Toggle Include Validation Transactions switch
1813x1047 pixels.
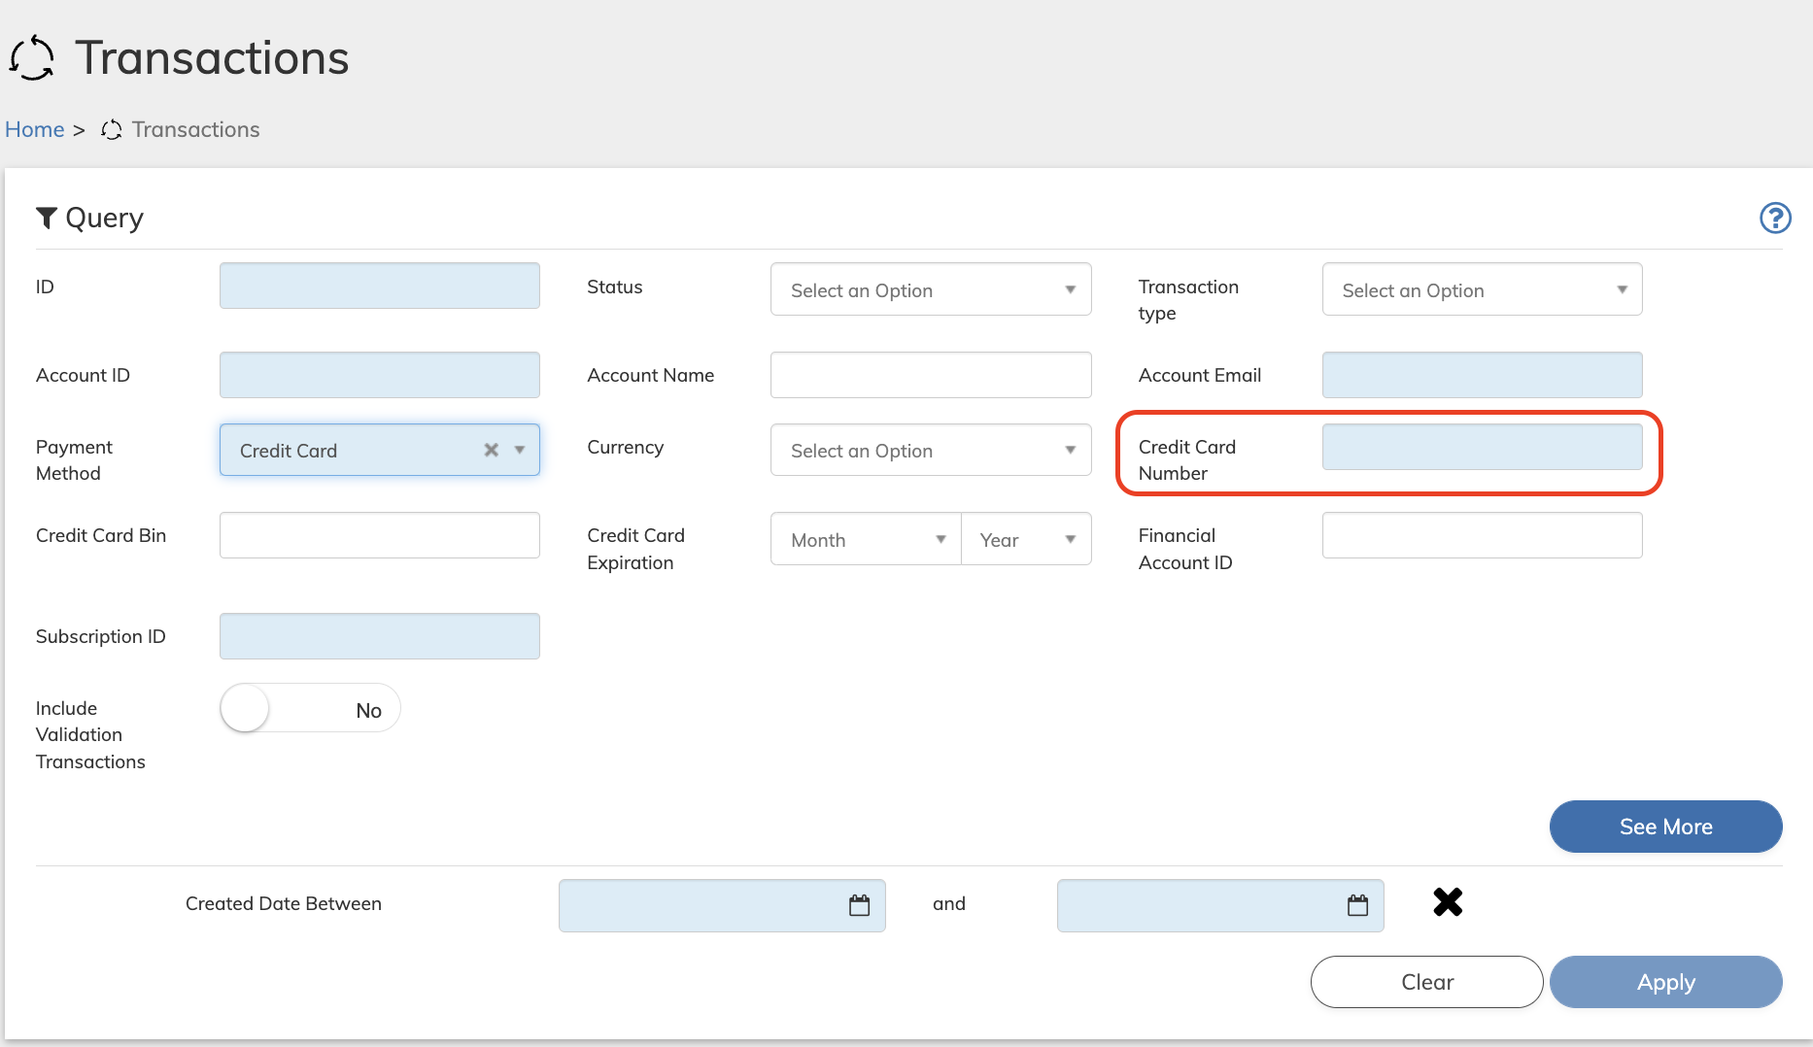click(310, 708)
